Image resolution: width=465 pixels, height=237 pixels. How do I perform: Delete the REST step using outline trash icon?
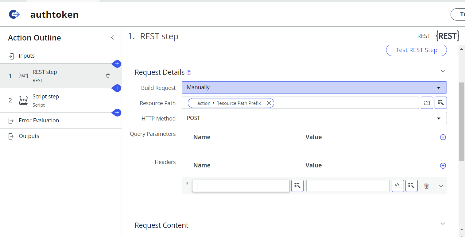(108, 75)
